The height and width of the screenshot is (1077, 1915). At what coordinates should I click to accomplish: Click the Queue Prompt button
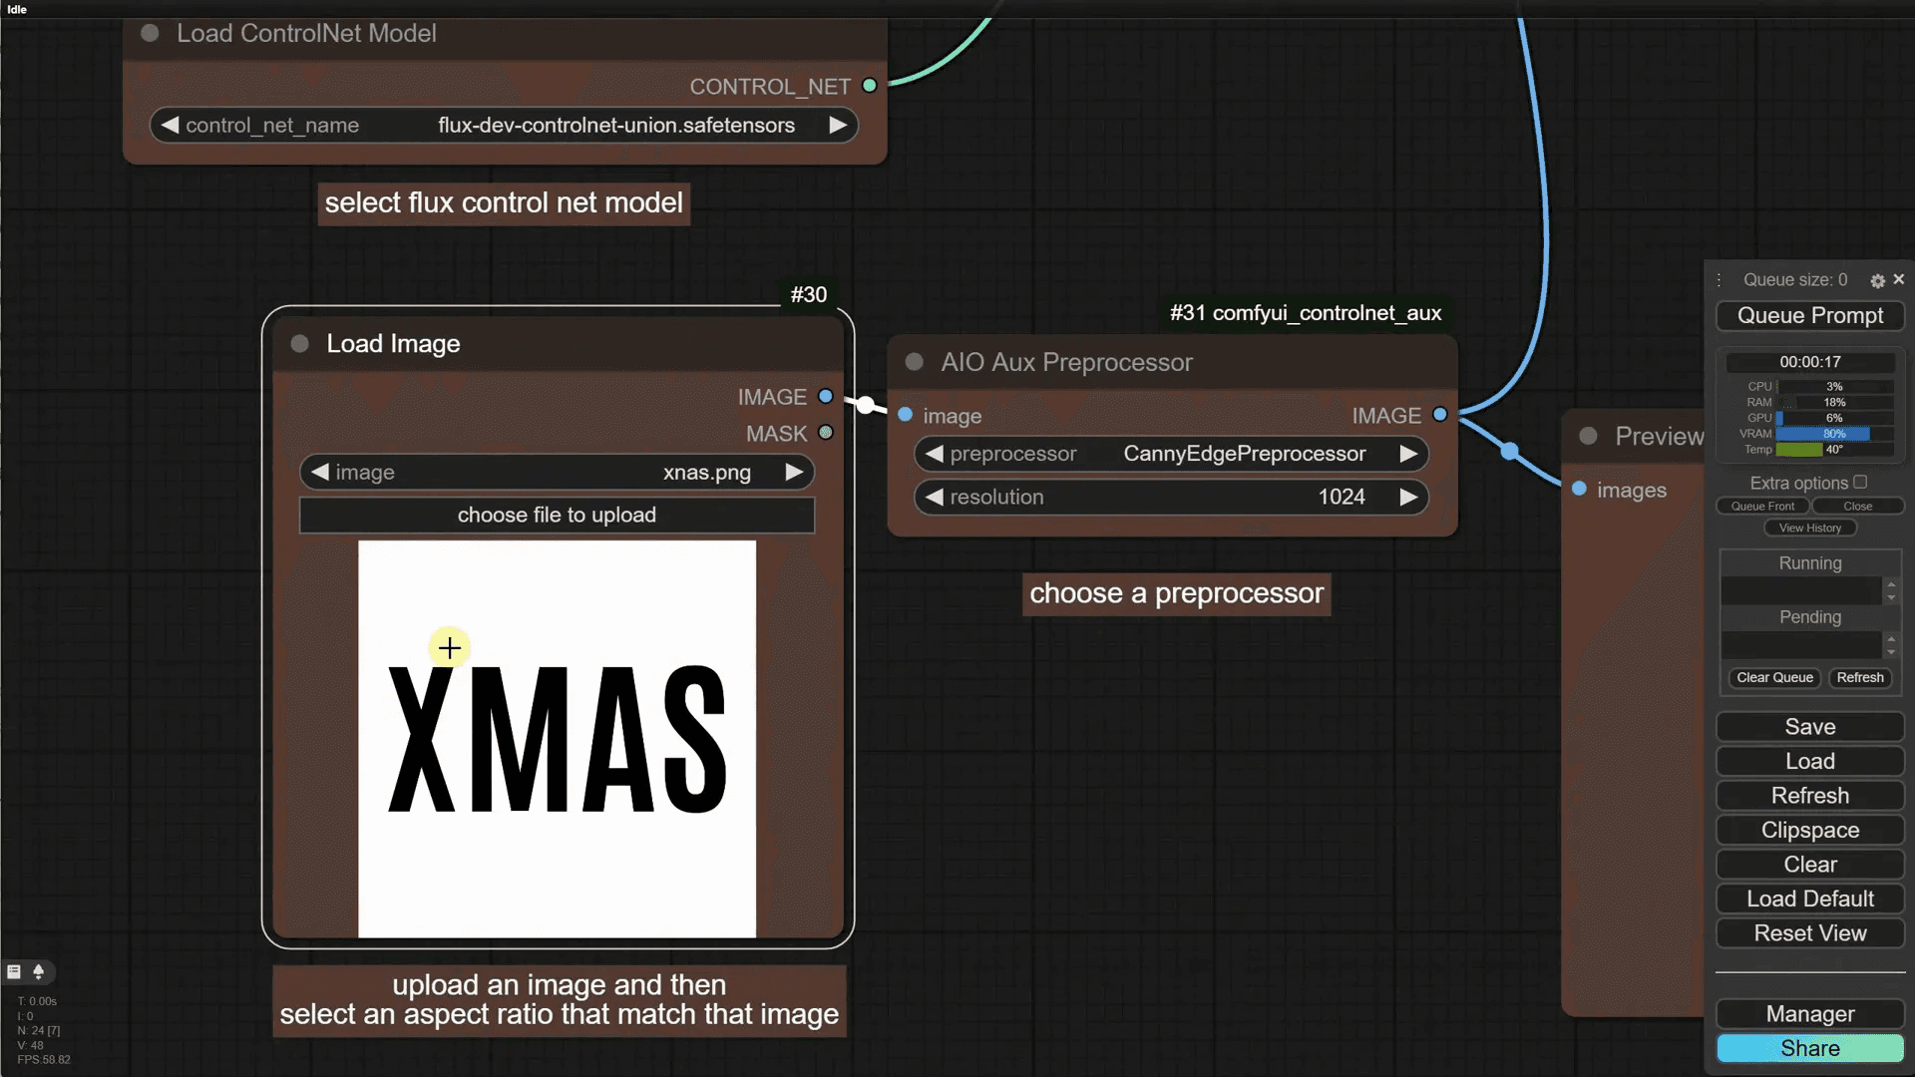pos(1809,316)
